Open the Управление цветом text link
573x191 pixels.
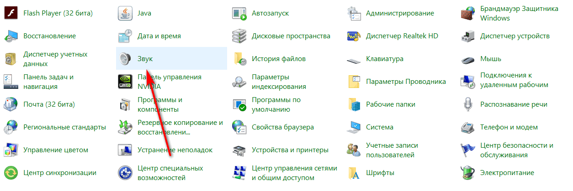click(55, 150)
